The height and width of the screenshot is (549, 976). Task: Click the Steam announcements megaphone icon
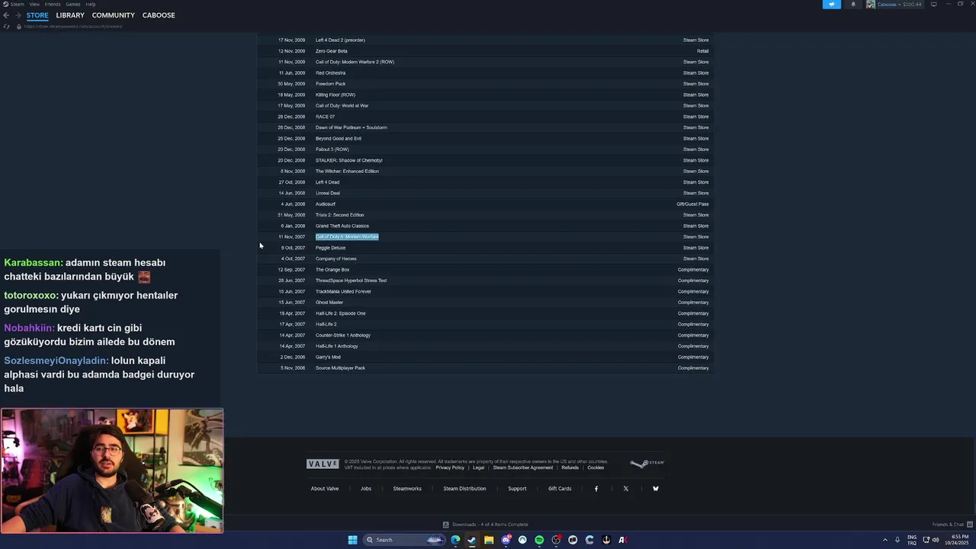(831, 5)
